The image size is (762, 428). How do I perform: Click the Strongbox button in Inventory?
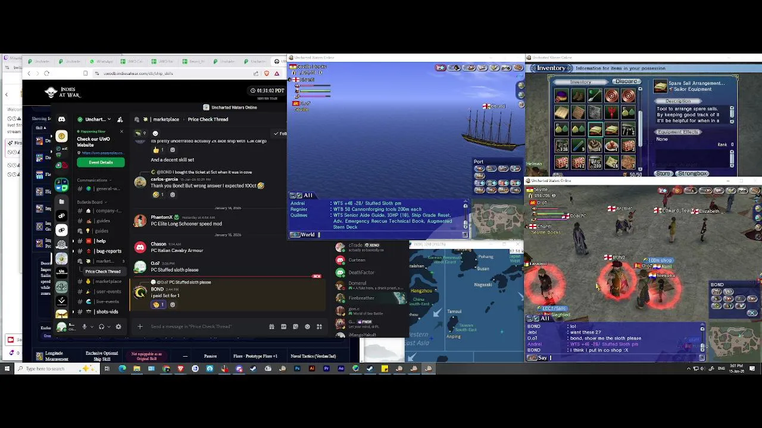pos(692,173)
